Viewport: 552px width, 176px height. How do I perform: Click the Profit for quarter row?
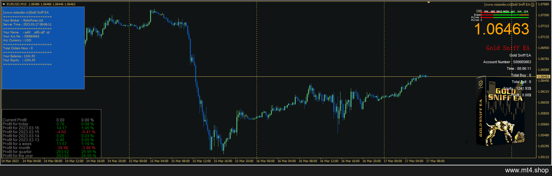point(49,152)
